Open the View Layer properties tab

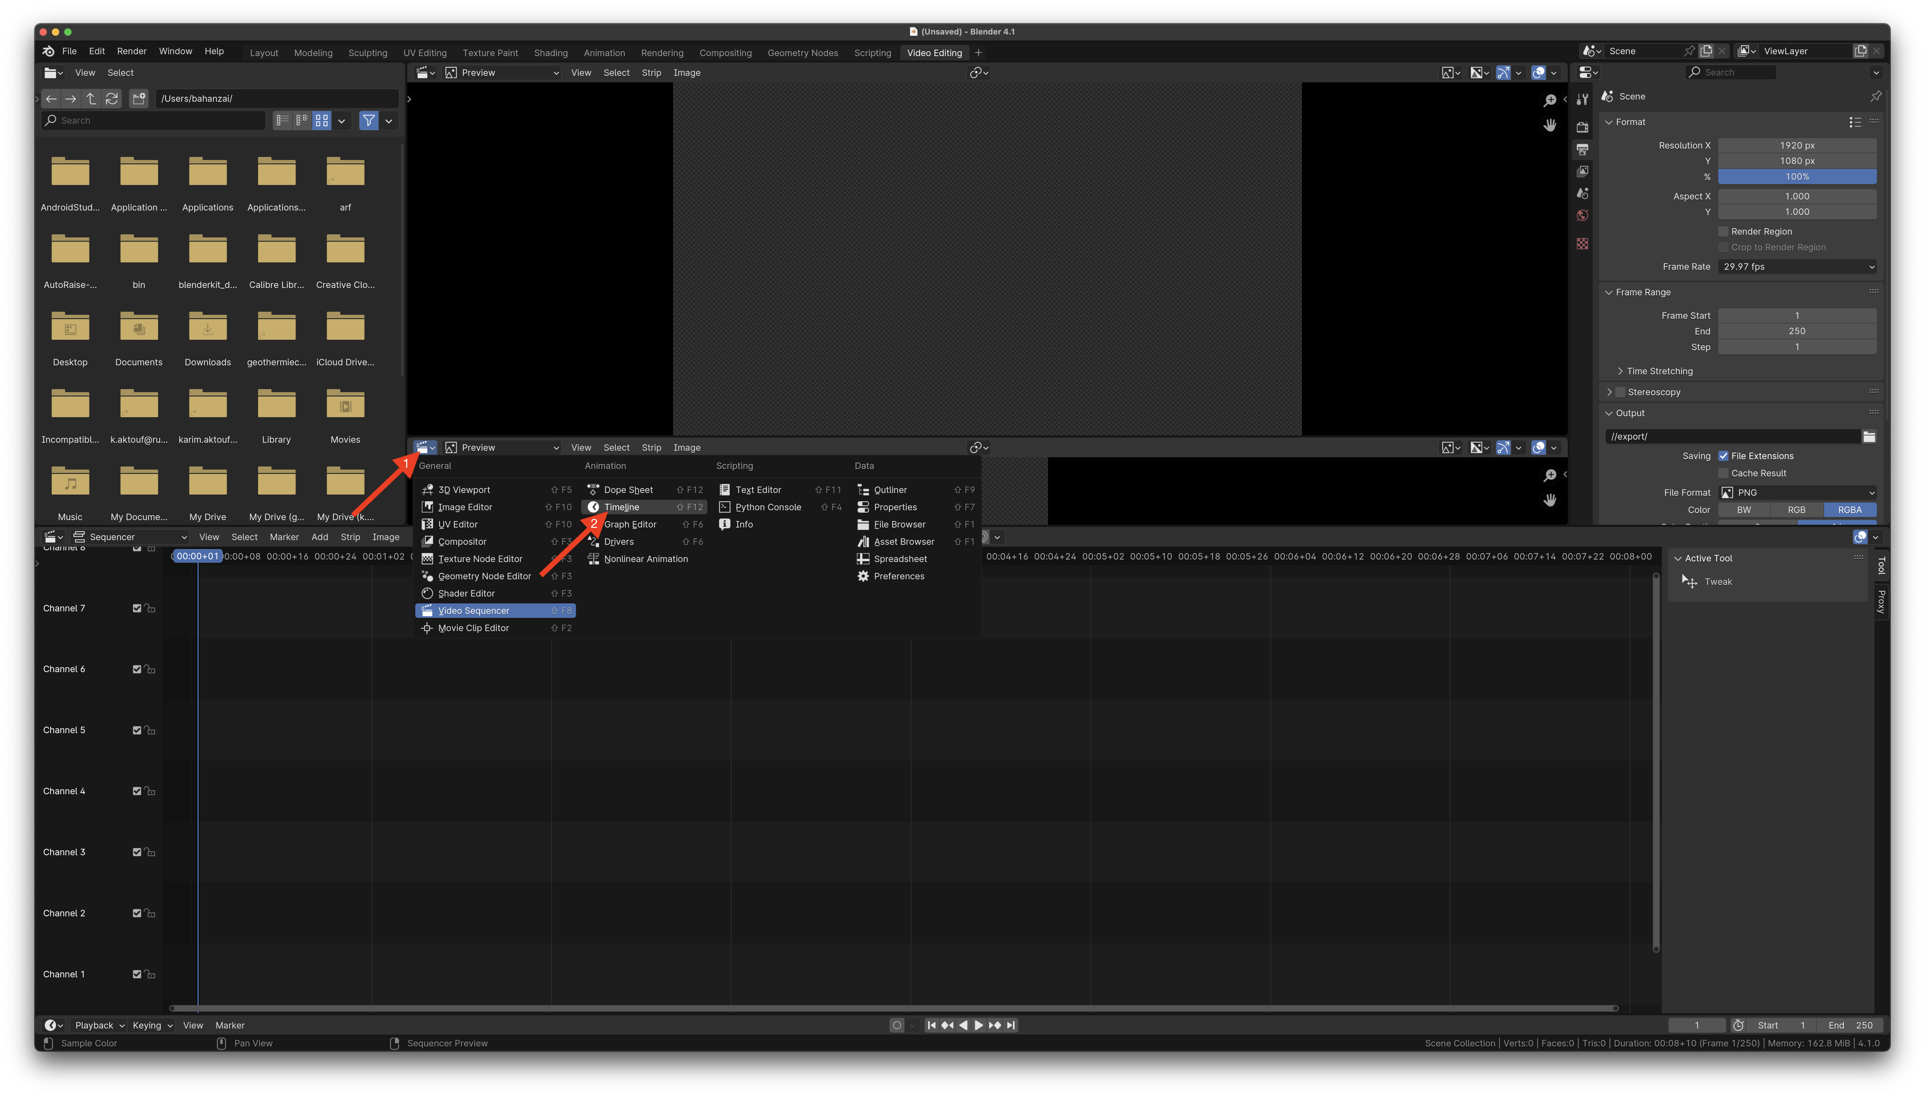(x=1582, y=171)
